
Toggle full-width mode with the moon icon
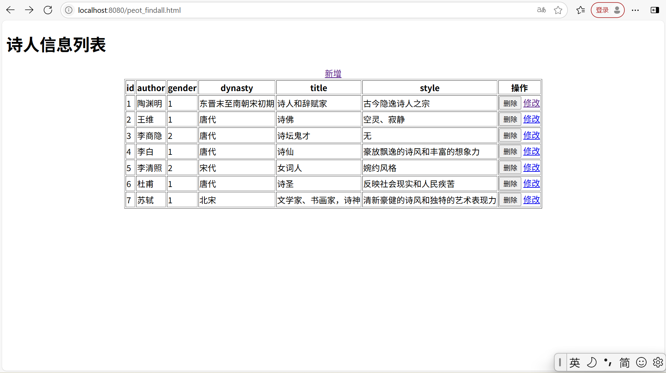[592, 362]
